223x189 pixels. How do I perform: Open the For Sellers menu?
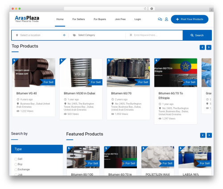pyautogui.click(x=78, y=19)
